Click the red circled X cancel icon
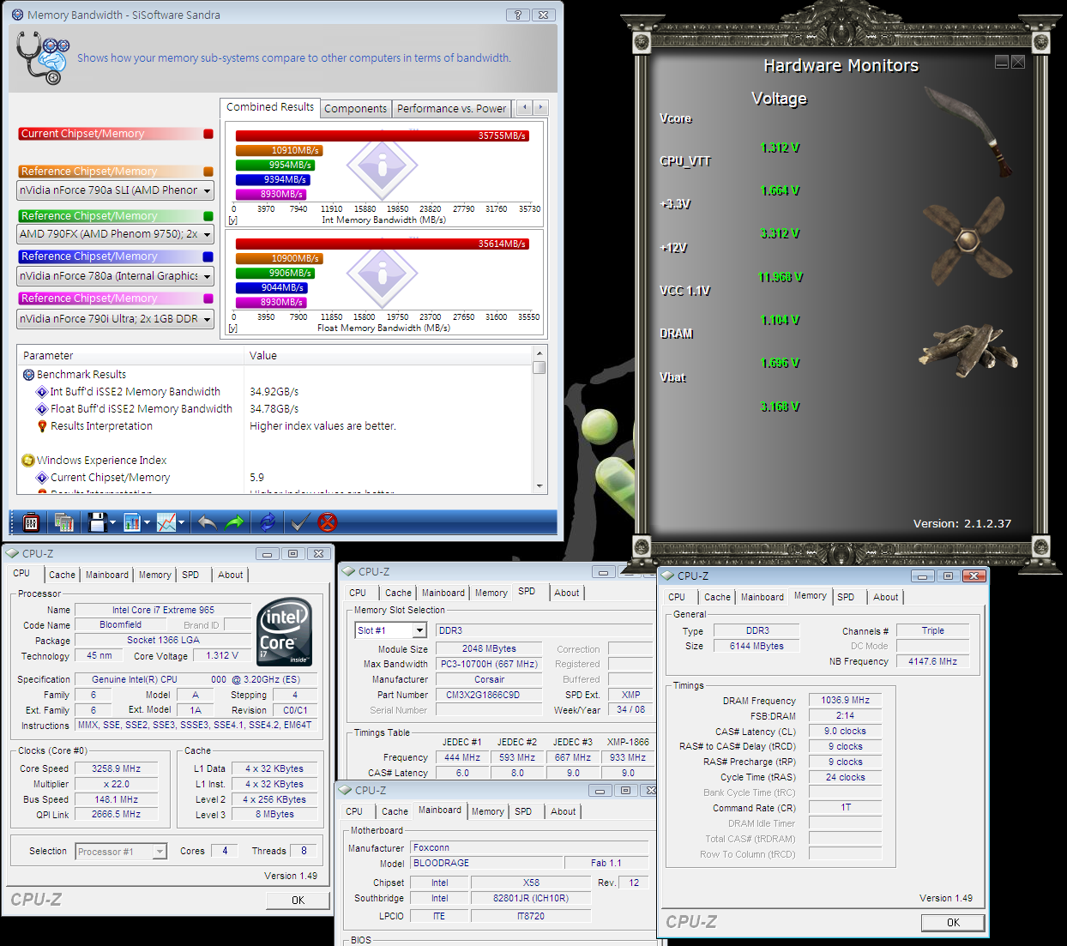Viewport: 1067px width, 946px height. click(x=328, y=522)
